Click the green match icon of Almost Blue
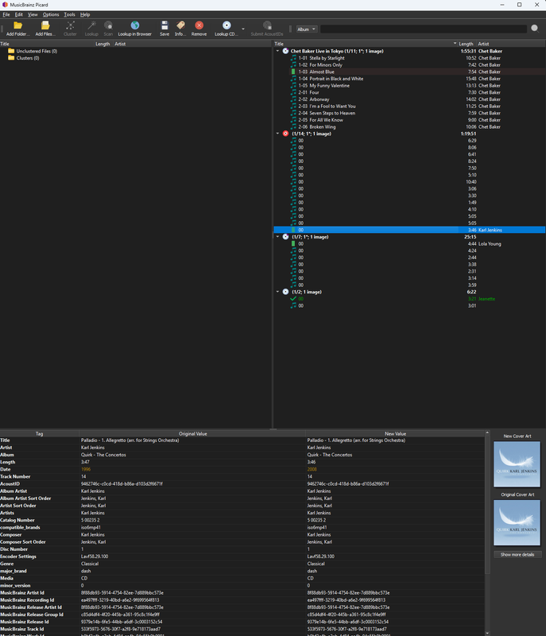546x636 pixels. 293,72
